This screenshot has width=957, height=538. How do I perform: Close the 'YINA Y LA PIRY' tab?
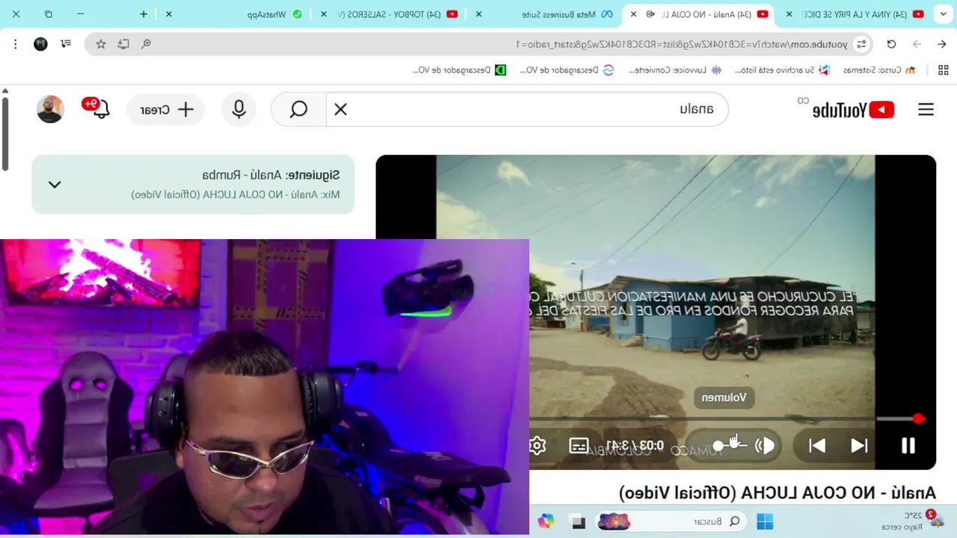tap(789, 14)
